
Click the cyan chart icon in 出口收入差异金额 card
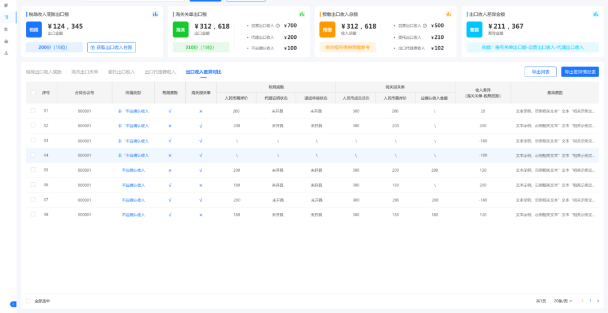pos(596,14)
